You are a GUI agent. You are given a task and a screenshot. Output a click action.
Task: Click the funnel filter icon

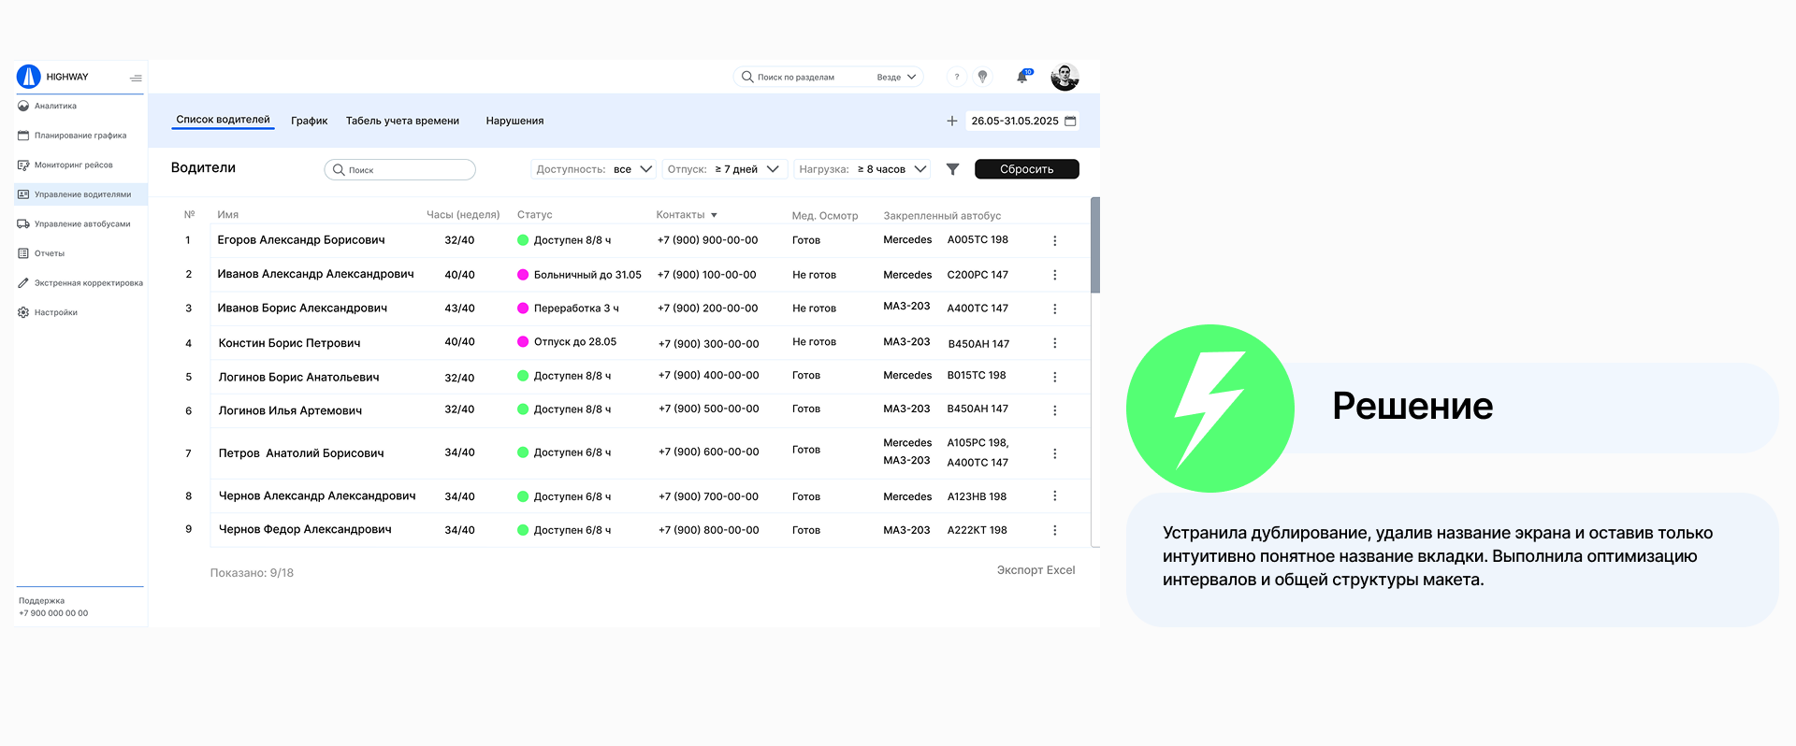coord(952,169)
